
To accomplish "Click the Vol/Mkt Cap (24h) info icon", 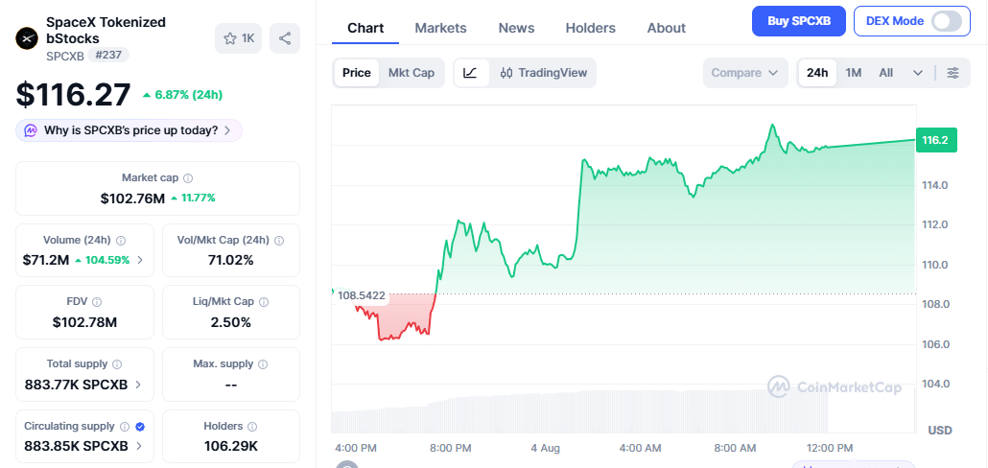I will point(279,241).
